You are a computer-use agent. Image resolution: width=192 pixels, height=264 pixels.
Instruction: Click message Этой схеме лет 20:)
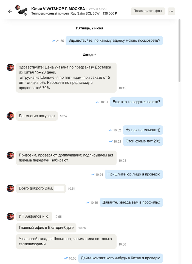point(143,141)
